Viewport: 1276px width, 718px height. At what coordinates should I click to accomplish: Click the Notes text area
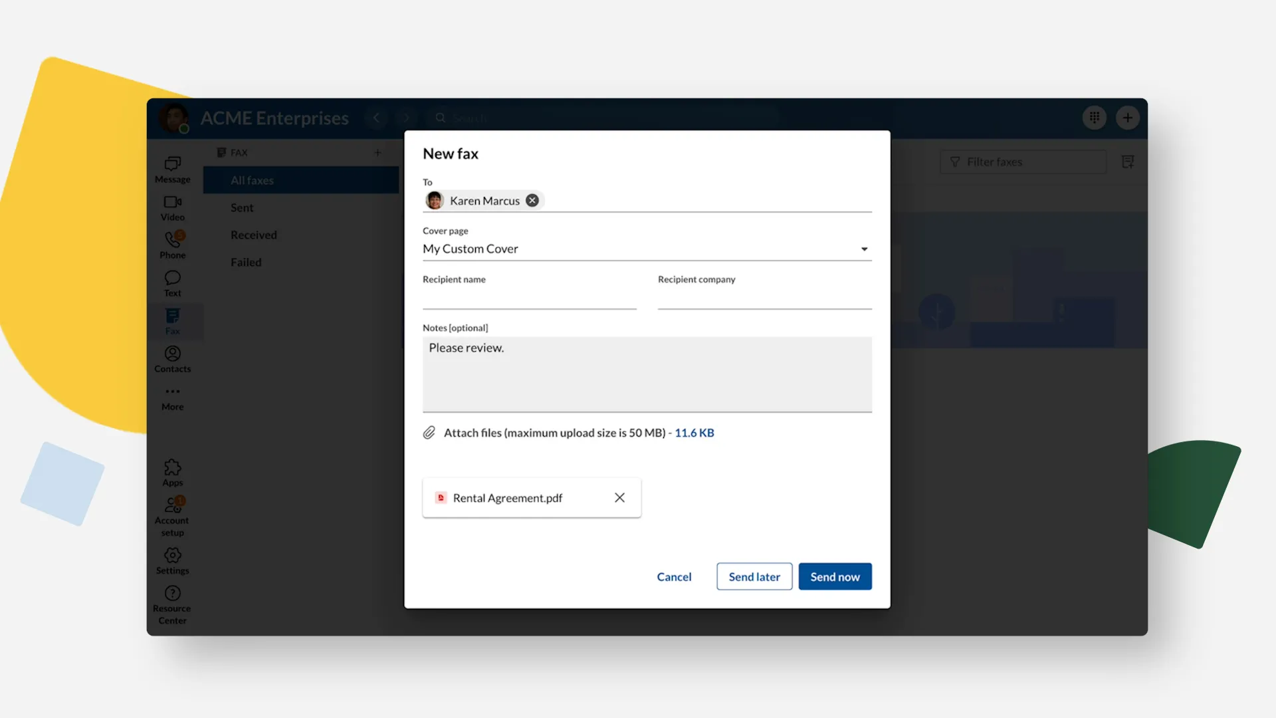[x=647, y=374]
